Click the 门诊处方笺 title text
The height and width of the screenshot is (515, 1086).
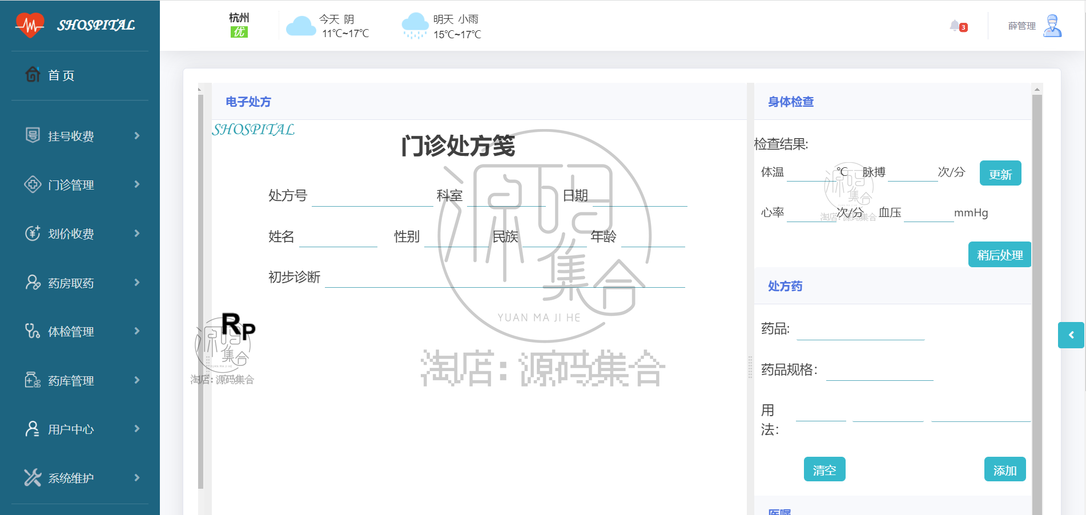coord(458,146)
